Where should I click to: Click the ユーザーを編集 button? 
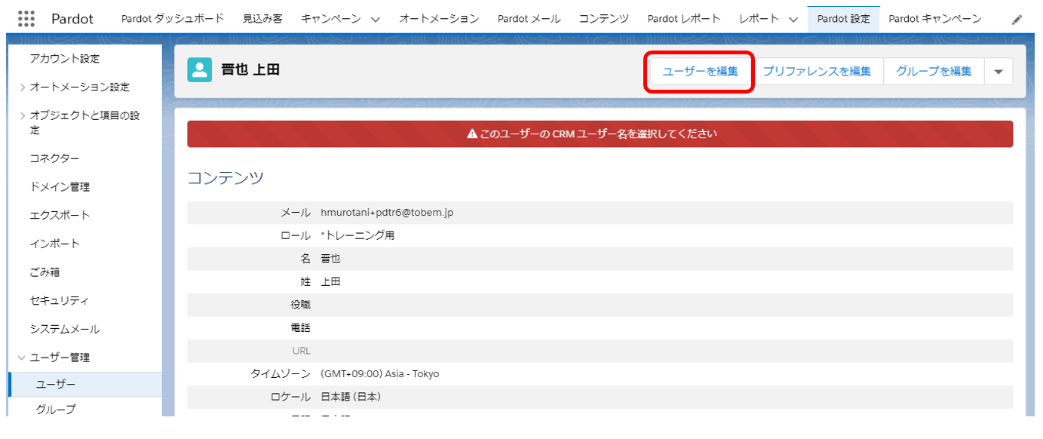pyautogui.click(x=701, y=72)
